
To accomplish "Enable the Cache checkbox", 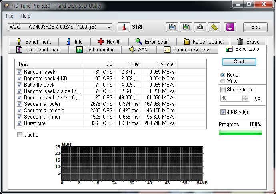I will pyautogui.click(x=20, y=135).
